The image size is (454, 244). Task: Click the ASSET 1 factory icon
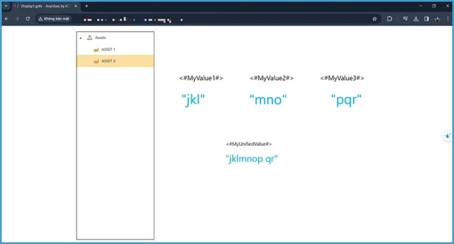pyautogui.click(x=96, y=49)
